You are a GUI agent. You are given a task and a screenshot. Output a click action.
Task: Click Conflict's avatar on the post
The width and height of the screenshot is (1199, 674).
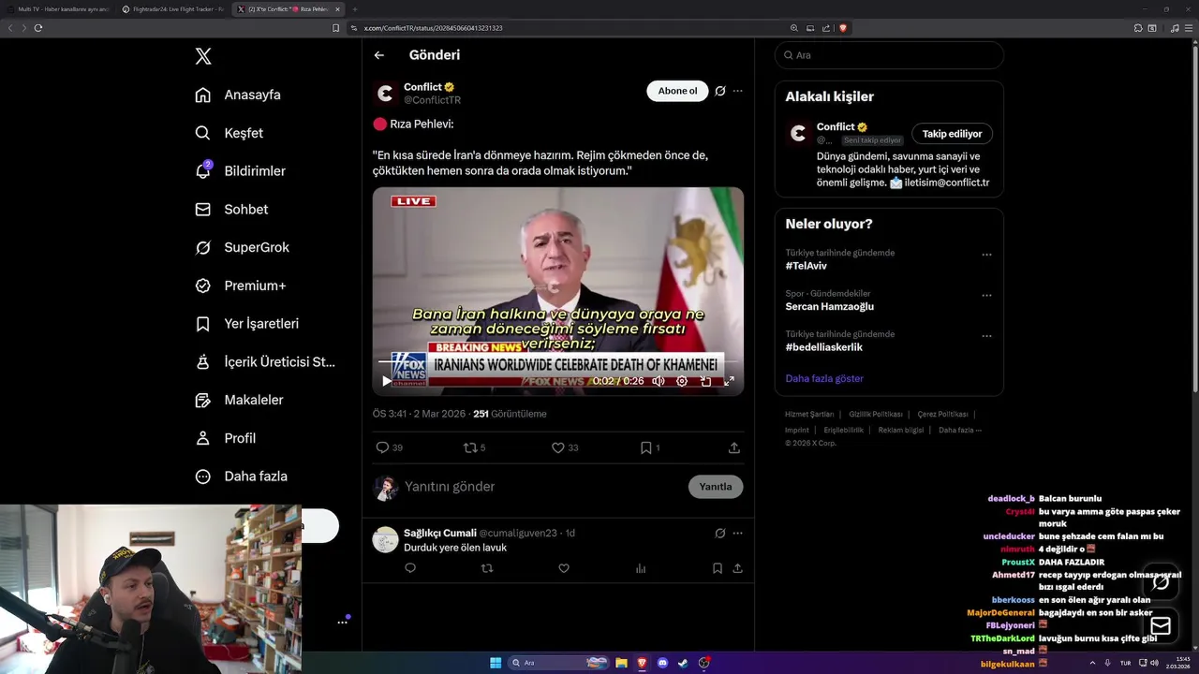[x=385, y=94]
